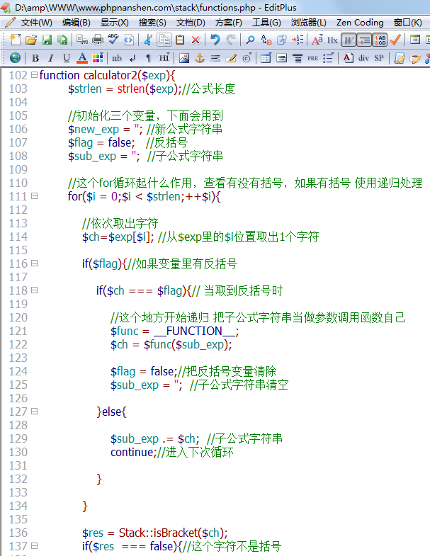Insert non-breaking space (nb) button
430x556 pixels.
117,58
